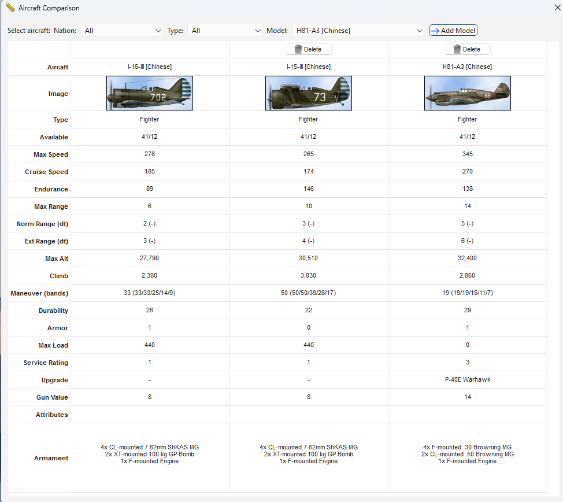
Task: Click the Norm Range (dt) row label
Action: 42,224
